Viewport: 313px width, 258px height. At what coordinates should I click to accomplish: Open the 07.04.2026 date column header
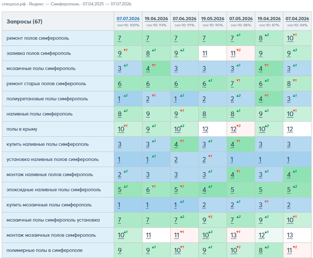coord(297,18)
